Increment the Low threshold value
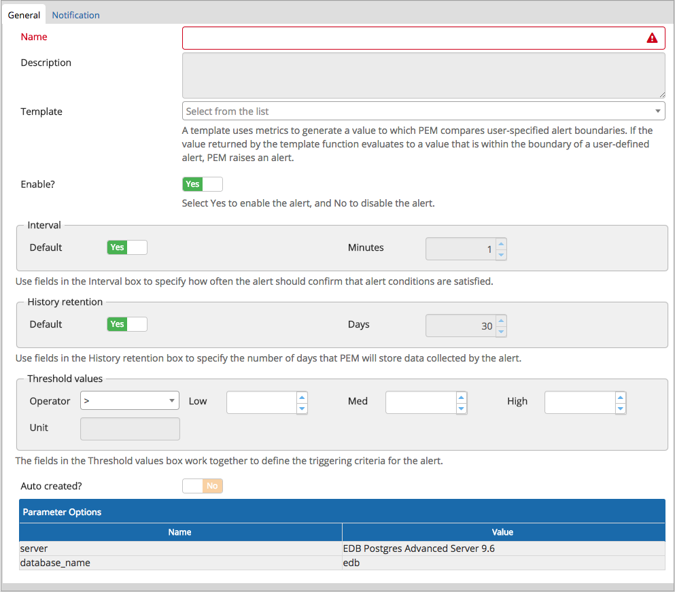This screenshot has height=592, width=675. click(x=302, y=396)
